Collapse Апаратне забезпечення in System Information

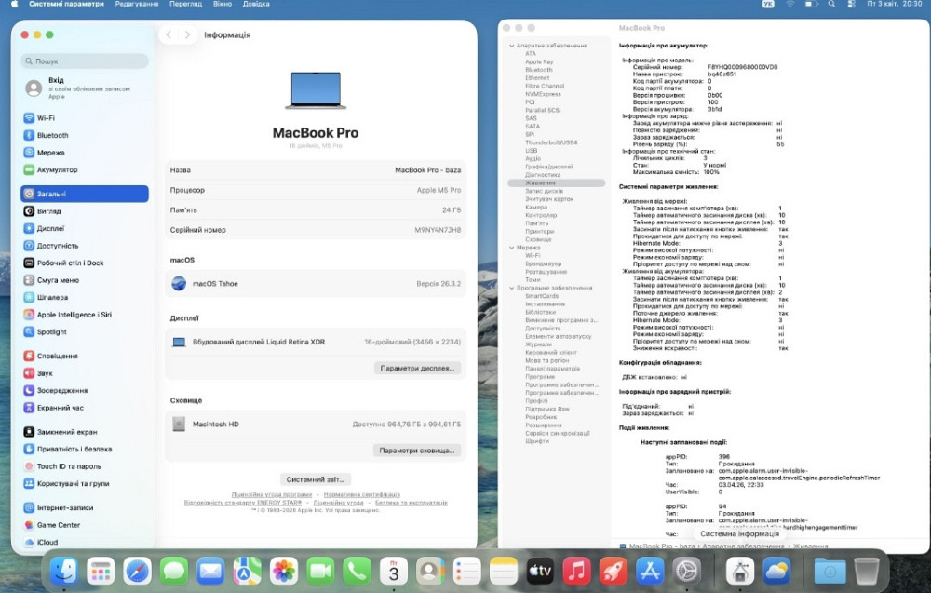pos(512,46)
